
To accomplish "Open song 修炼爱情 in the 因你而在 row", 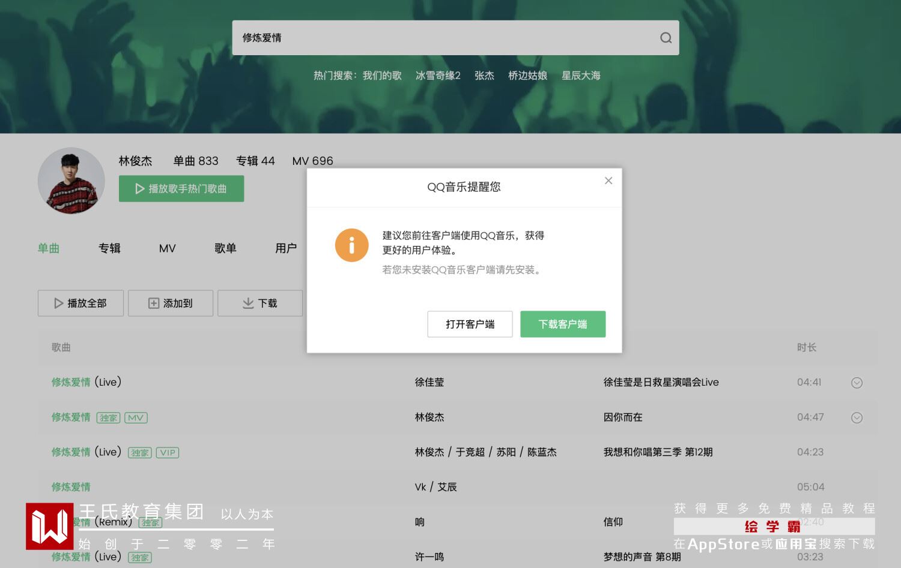I will [71, 417].
